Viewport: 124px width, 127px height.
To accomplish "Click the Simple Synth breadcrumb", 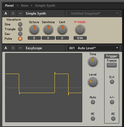I will (45, 5).
